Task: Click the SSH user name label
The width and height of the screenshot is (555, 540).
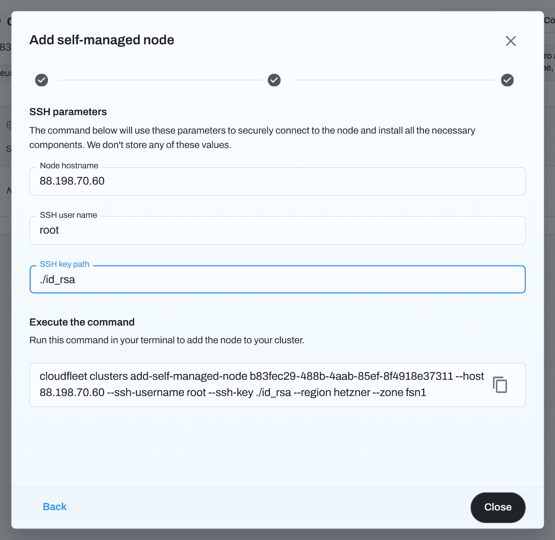Action: pos(69,215)
